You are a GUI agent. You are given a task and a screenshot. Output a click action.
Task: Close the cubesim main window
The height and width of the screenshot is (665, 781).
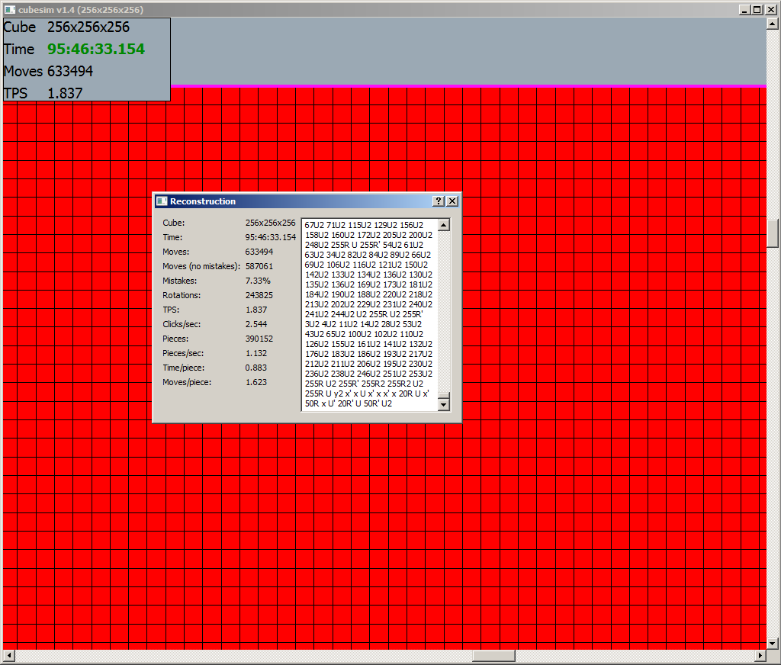click(770, 9)
